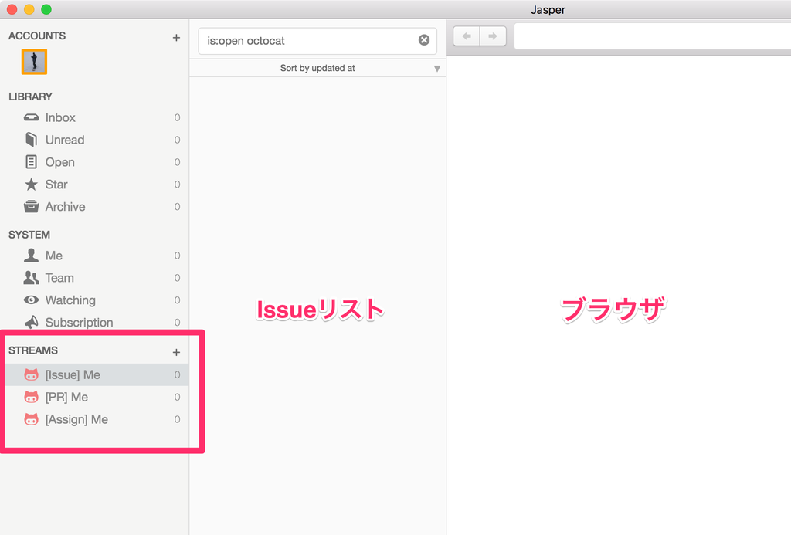791x535 pixels.
Task: Select the GitHub account avatar under ACCOUNTS
Action: coord(34,61)
